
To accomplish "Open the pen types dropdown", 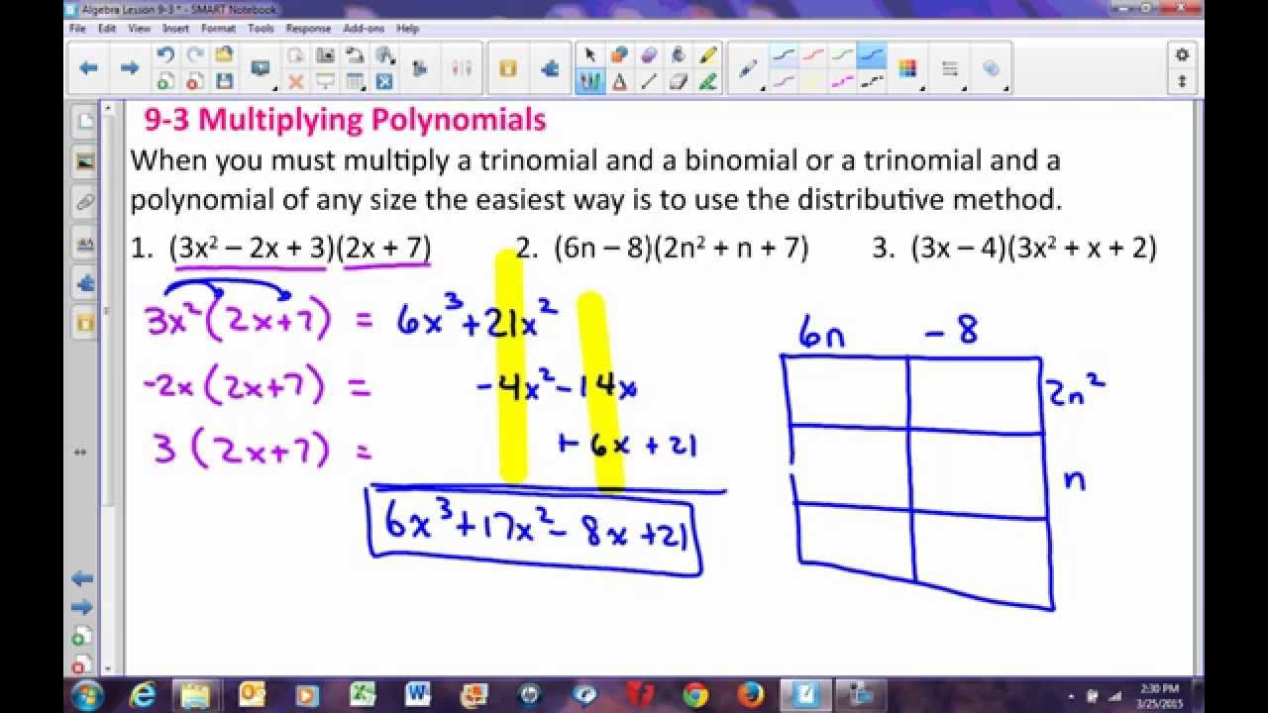I will pos(749,68).
